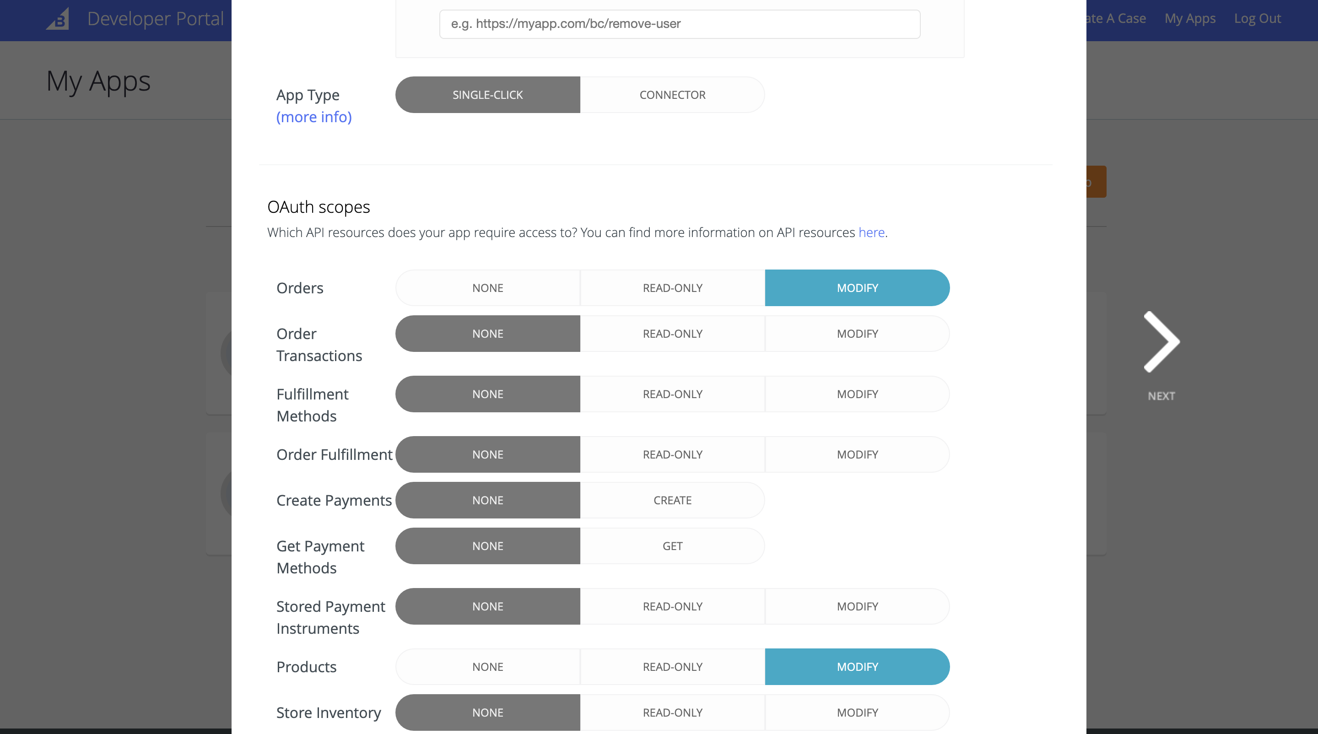This screenshot has width=1318, height=734.
Task: Open the App Type more info link
Action: [x=313, y=117]
